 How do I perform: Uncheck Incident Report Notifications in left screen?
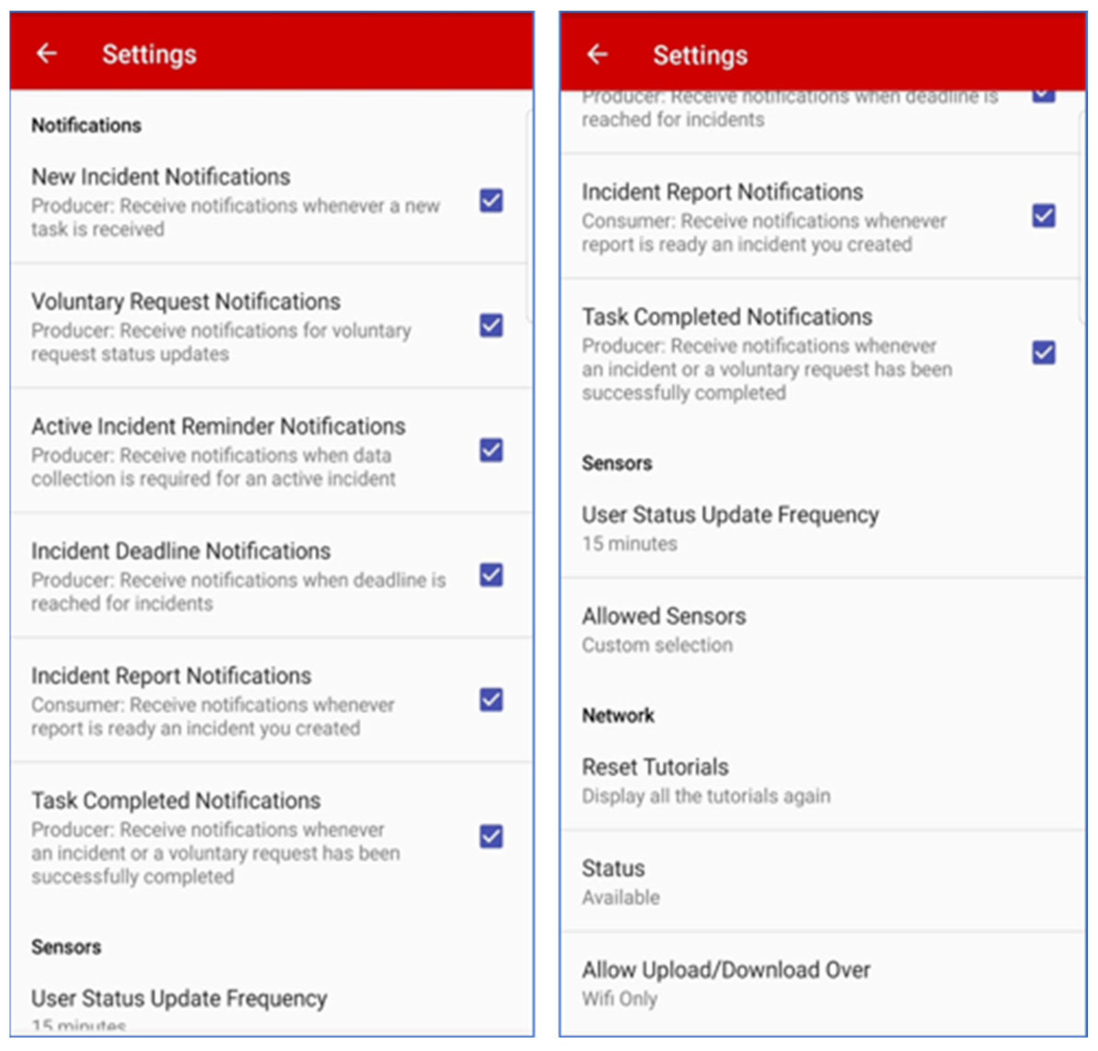[x=491, y=701]
